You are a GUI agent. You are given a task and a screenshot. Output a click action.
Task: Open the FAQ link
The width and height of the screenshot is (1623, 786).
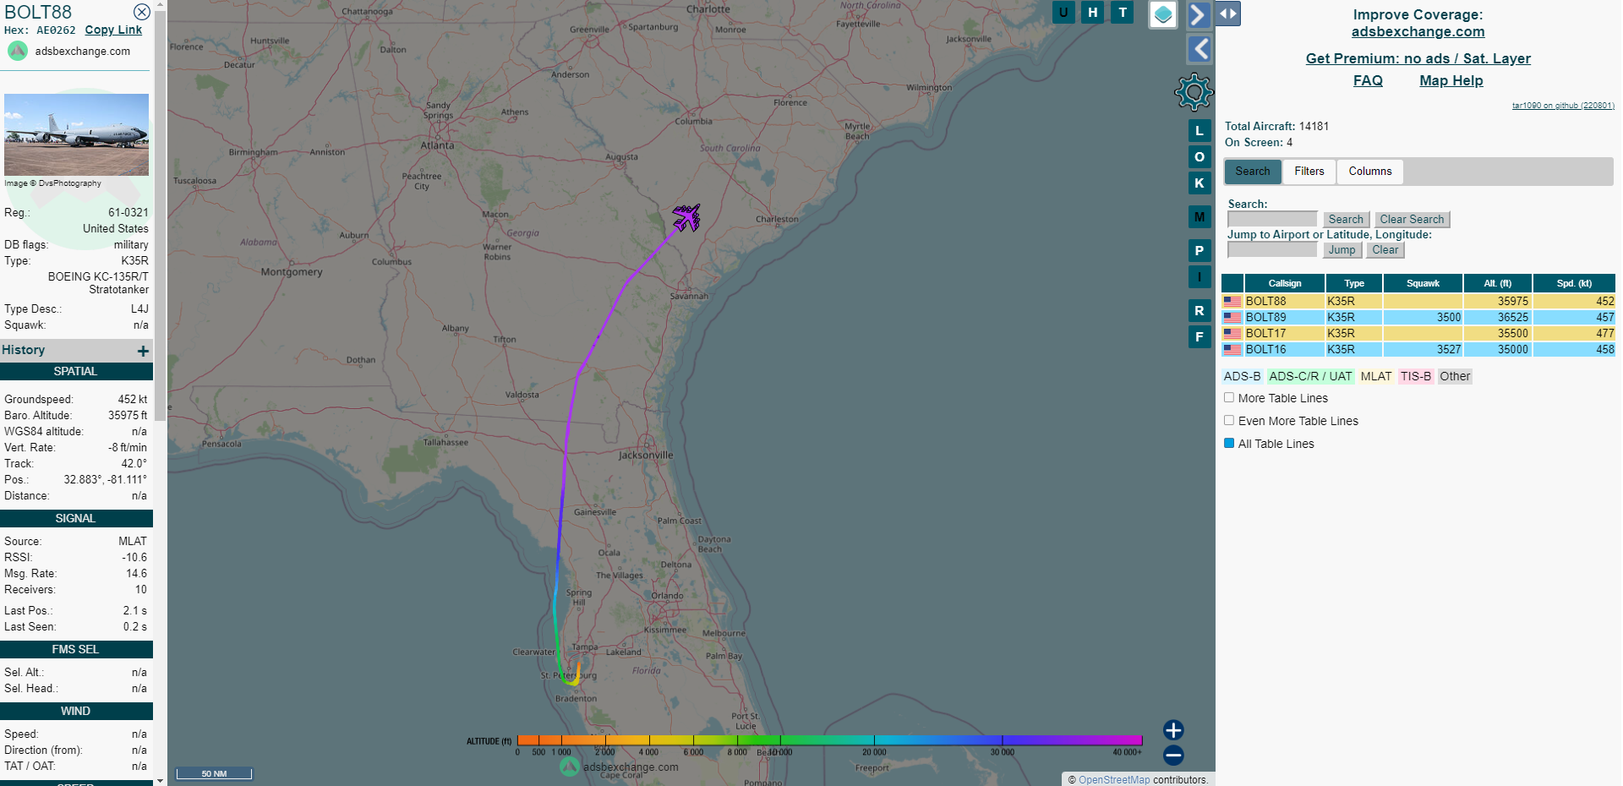[1368, 81]
